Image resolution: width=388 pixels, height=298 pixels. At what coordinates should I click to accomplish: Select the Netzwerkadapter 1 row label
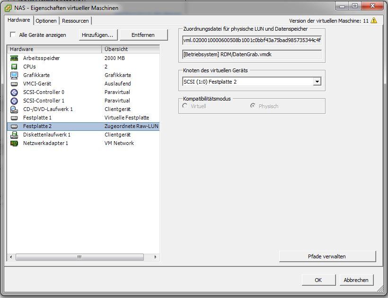(45, 143)
